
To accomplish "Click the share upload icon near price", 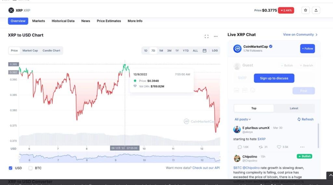I will click(x=316, y=10).
